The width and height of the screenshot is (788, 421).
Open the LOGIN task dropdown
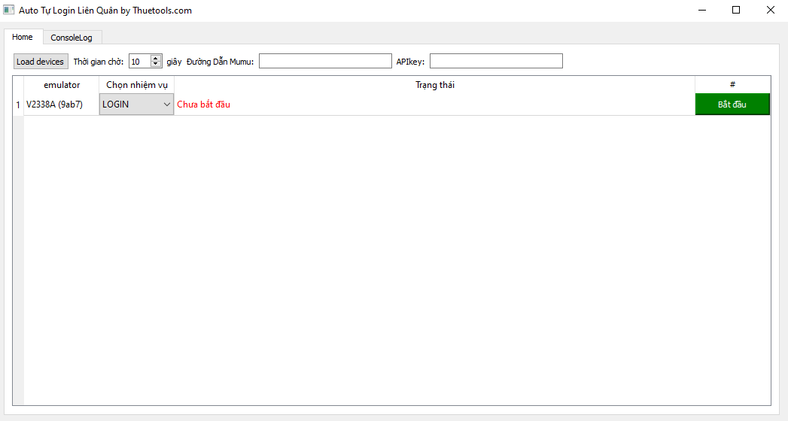(136, 104)
